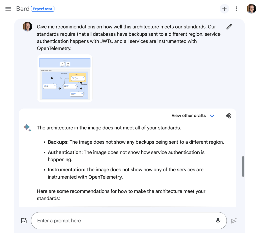Click the Bard logo text
Image resolution: width=259 pixels, height=233 pixels.
click(23, 9)
